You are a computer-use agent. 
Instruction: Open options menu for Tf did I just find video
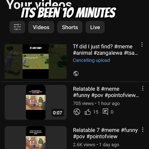coord(142,45)
